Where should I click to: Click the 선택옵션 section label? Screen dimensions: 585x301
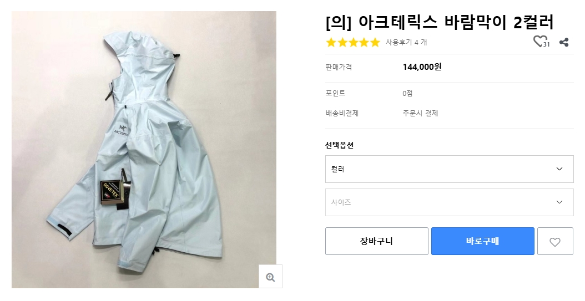pos(339,145)
